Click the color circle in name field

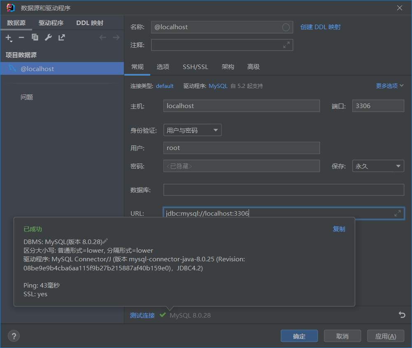(286, 28)
